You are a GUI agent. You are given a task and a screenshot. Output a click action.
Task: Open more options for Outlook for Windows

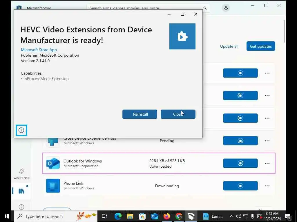pyautogui.click(x=267, y=163)
